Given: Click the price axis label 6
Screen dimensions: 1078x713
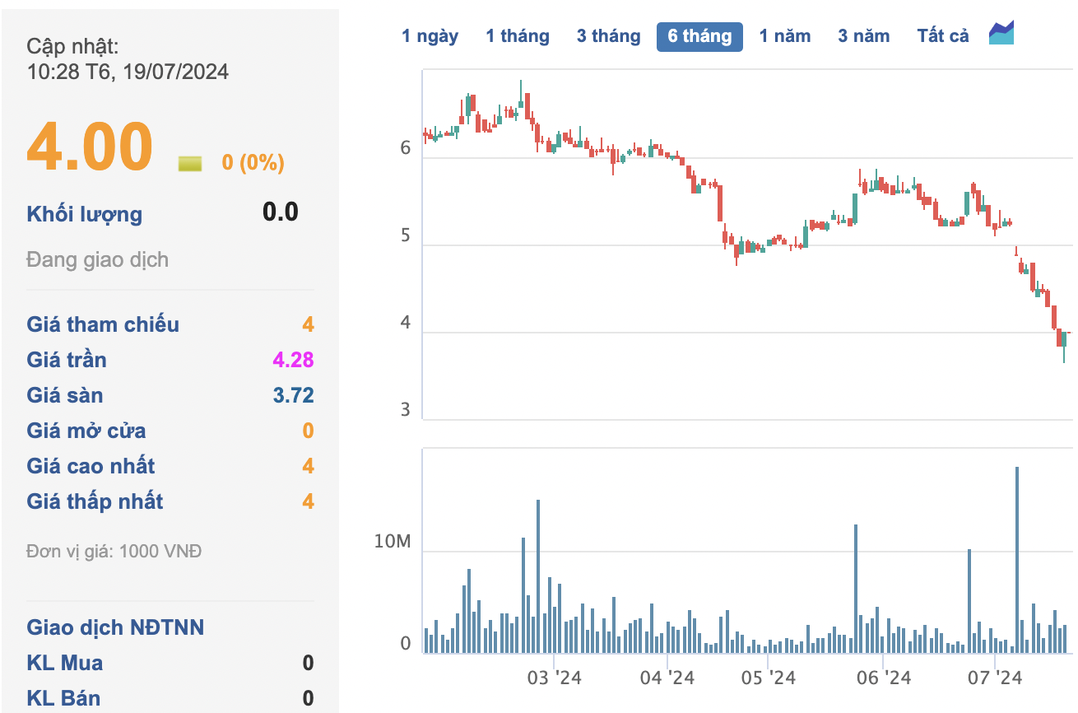Looking at the screenshot, I should coord(405,148).
